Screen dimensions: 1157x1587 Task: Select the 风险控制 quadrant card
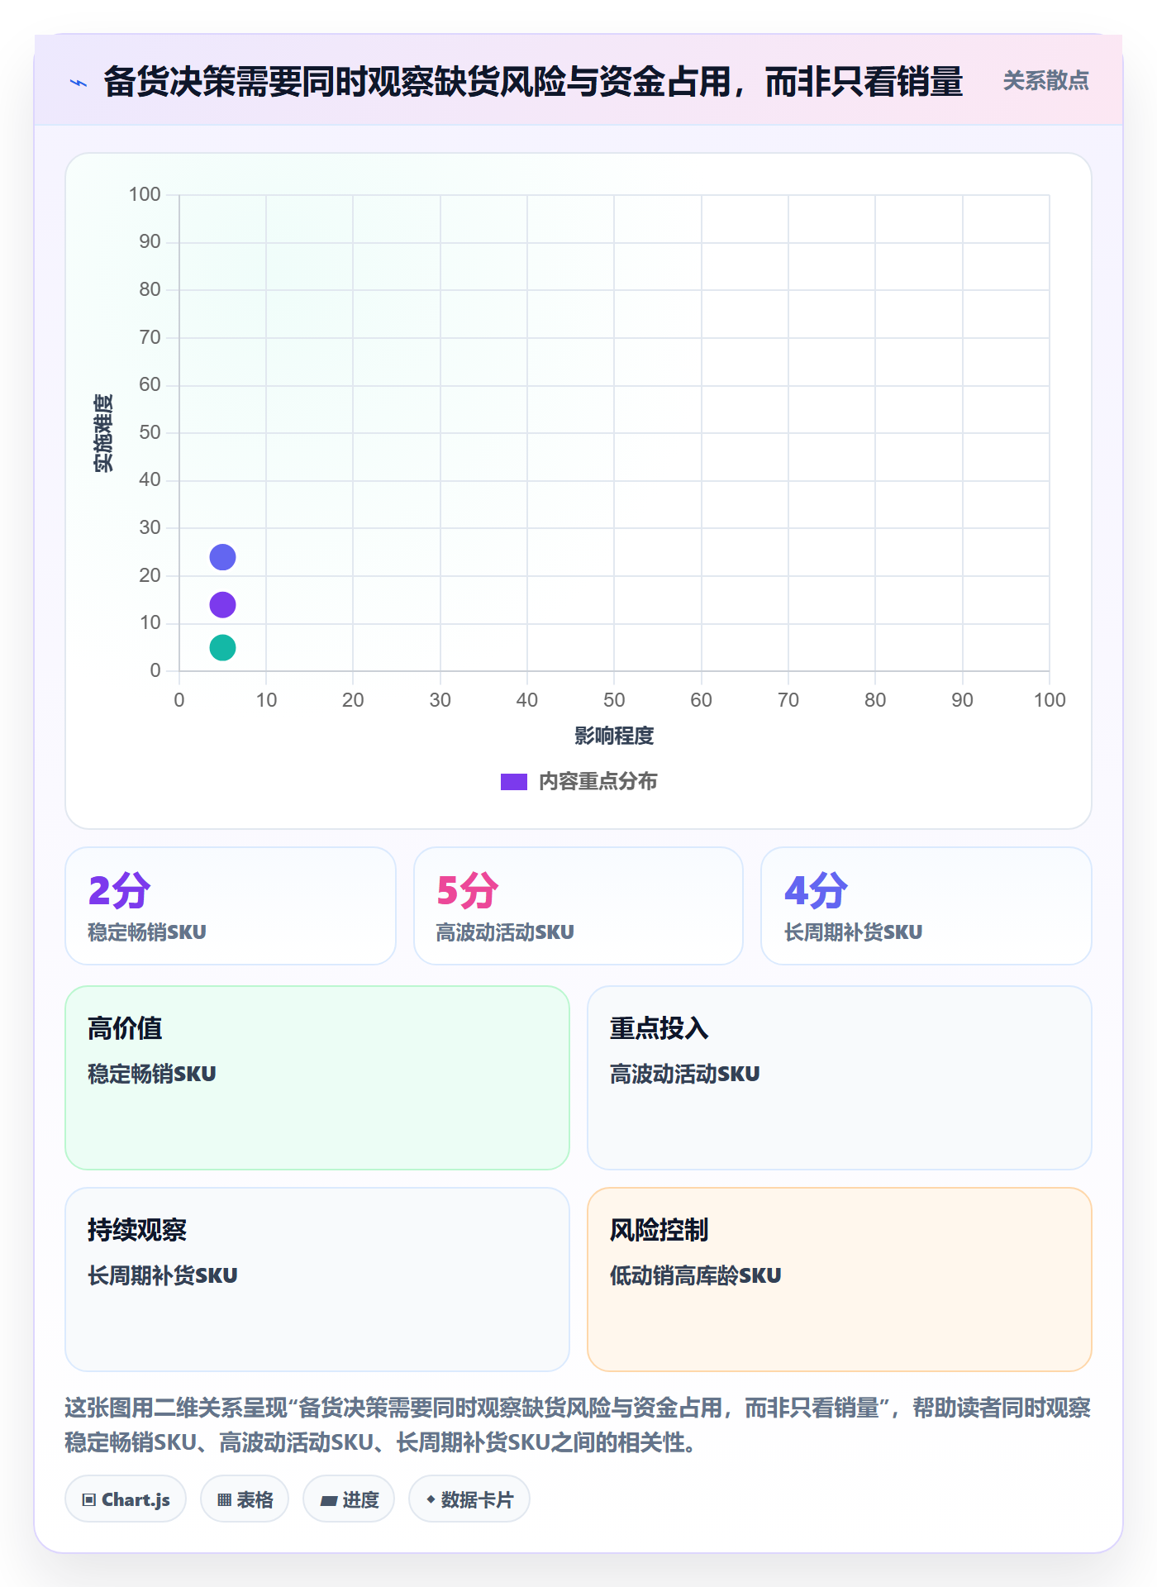click(840, 1280)
